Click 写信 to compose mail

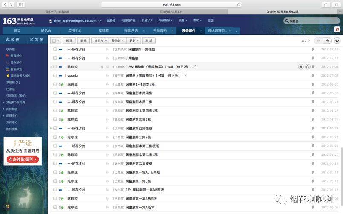(x=37, y=40)
